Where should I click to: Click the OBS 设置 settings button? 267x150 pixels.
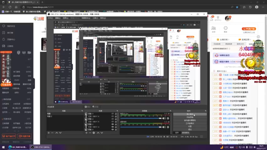(190, 127)
